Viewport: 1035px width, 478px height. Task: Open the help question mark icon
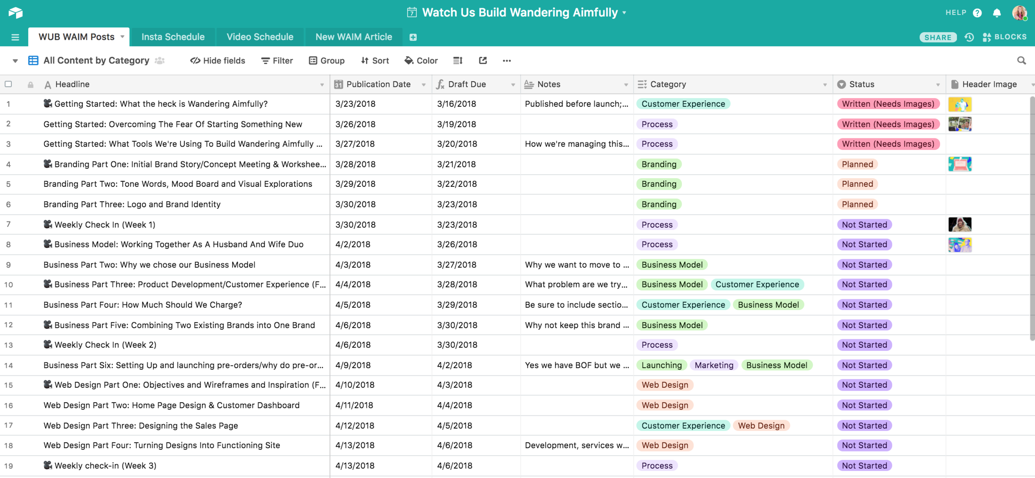(977, 13)
